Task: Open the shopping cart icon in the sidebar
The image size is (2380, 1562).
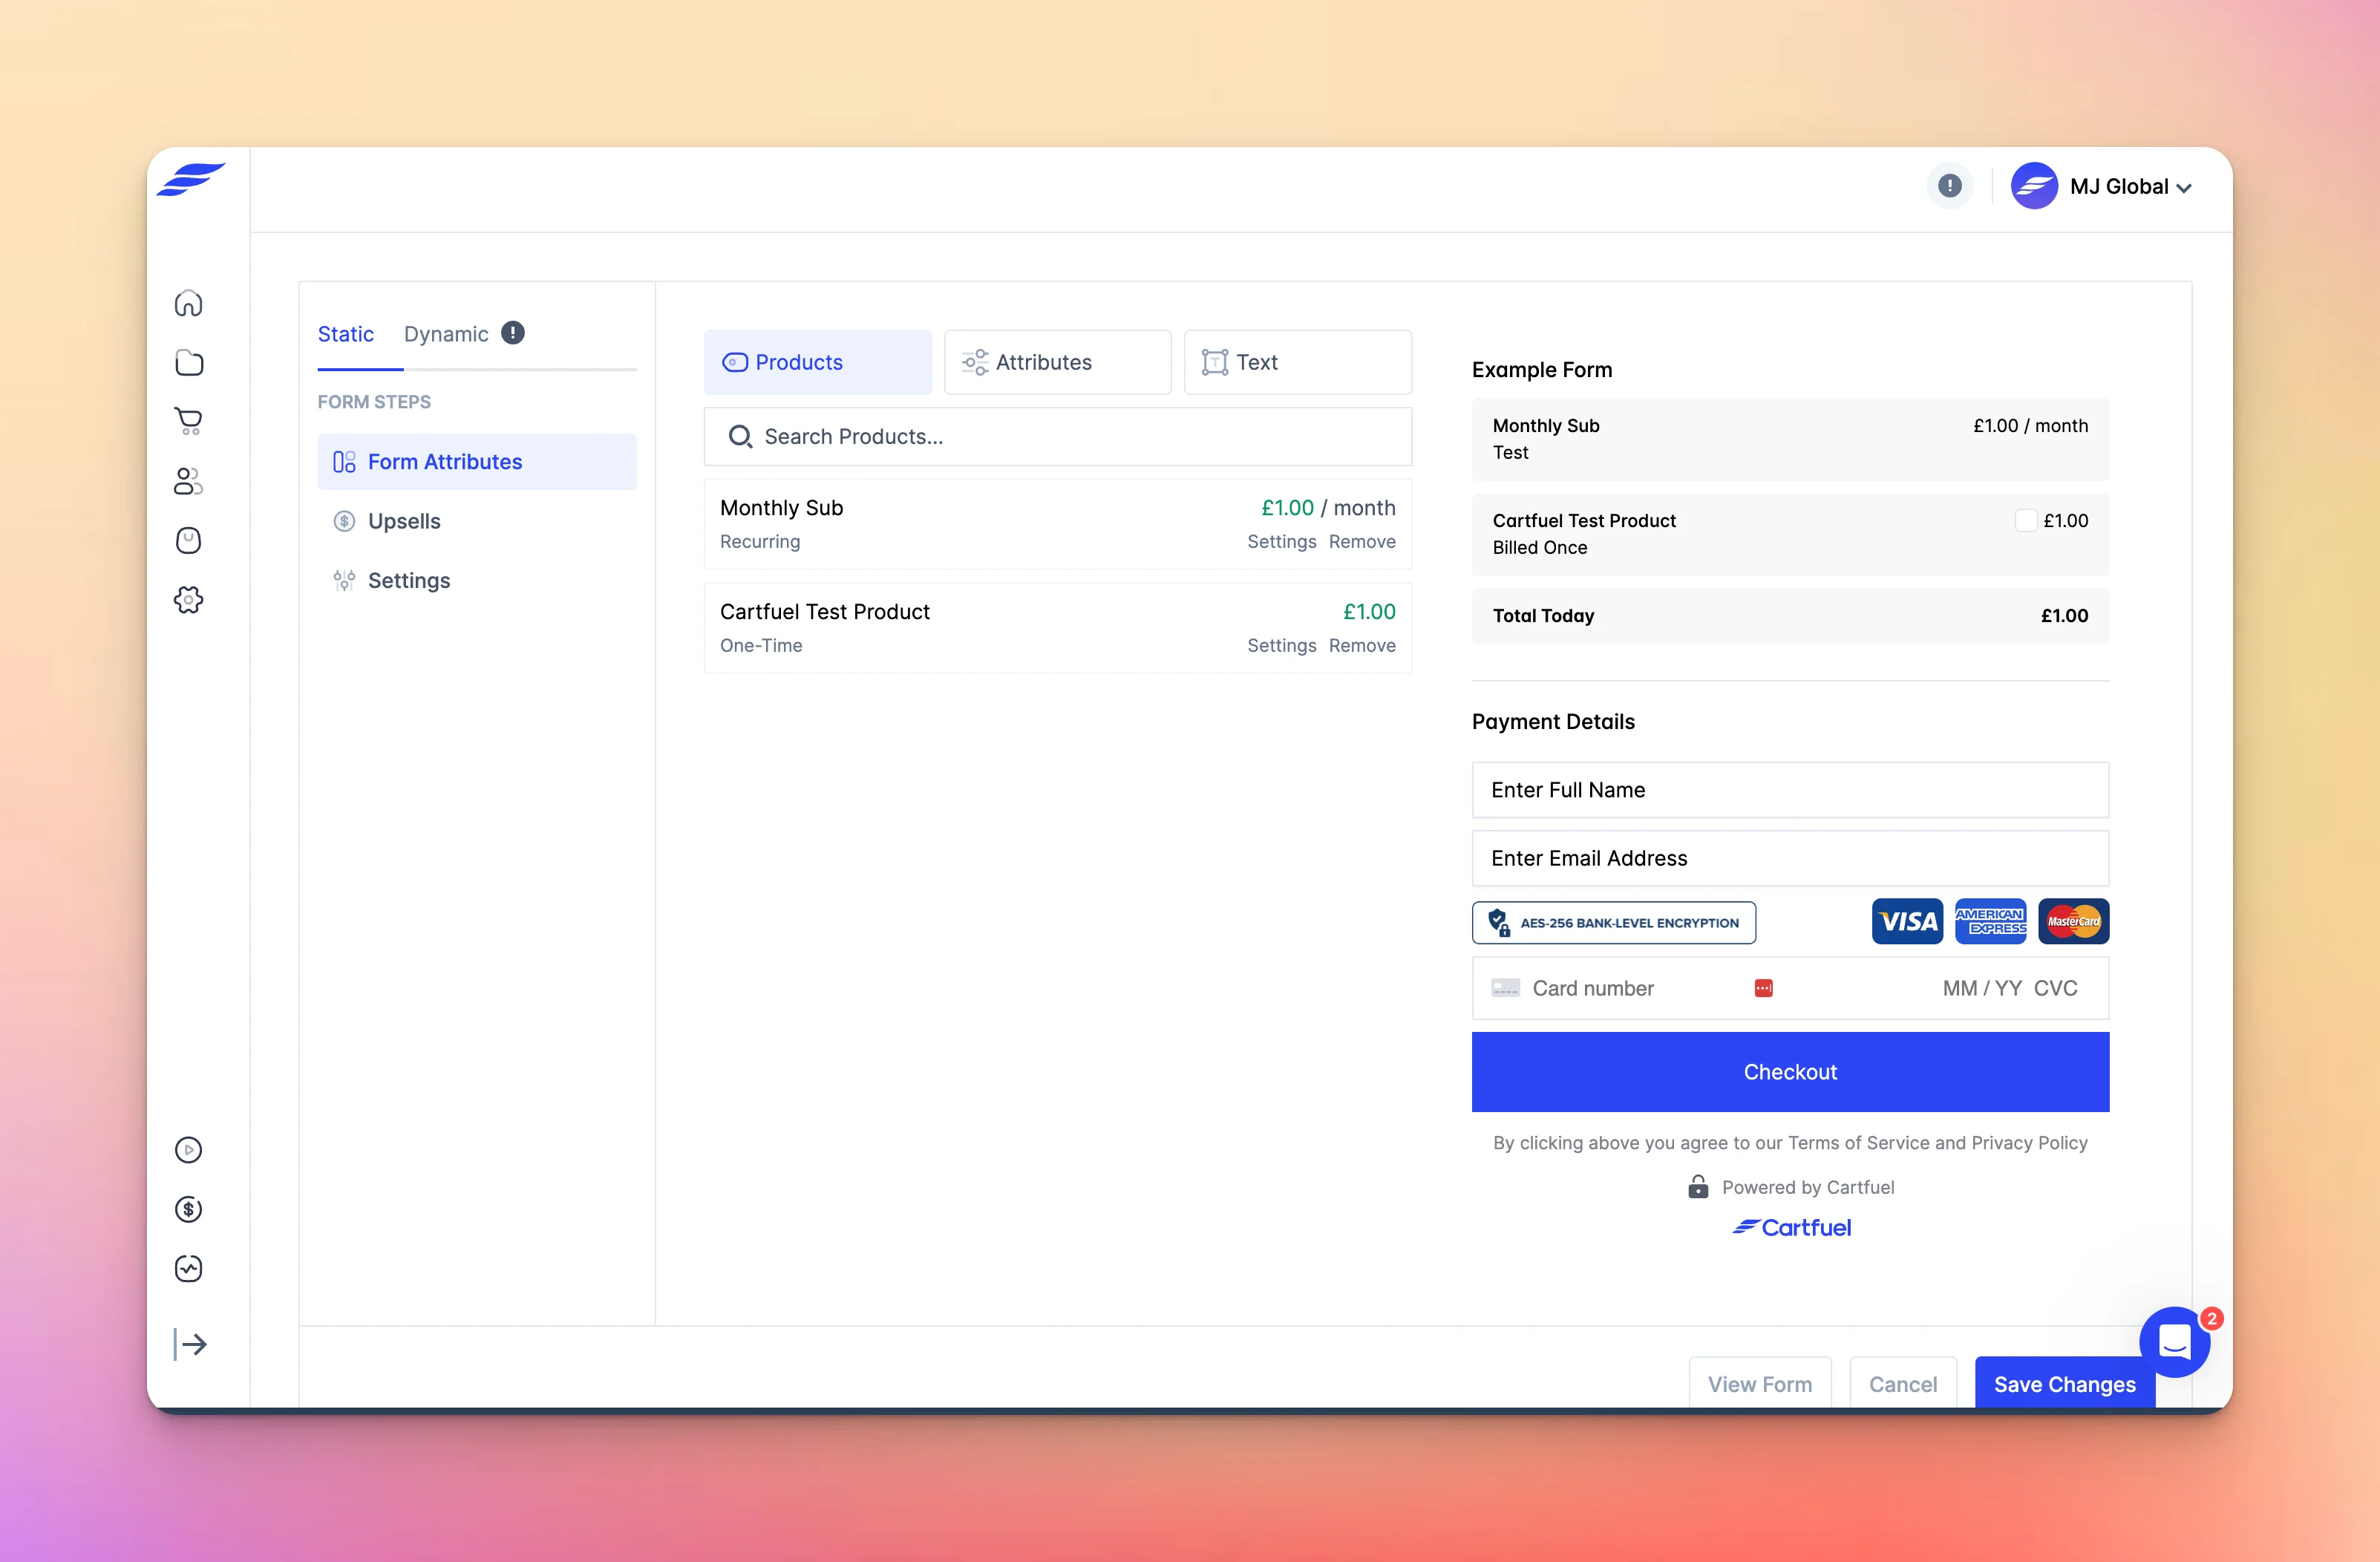Action: point(189,421)
